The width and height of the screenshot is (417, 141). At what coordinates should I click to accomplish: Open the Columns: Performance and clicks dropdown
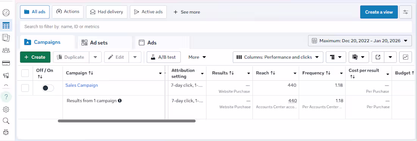[x=278, y=57]
